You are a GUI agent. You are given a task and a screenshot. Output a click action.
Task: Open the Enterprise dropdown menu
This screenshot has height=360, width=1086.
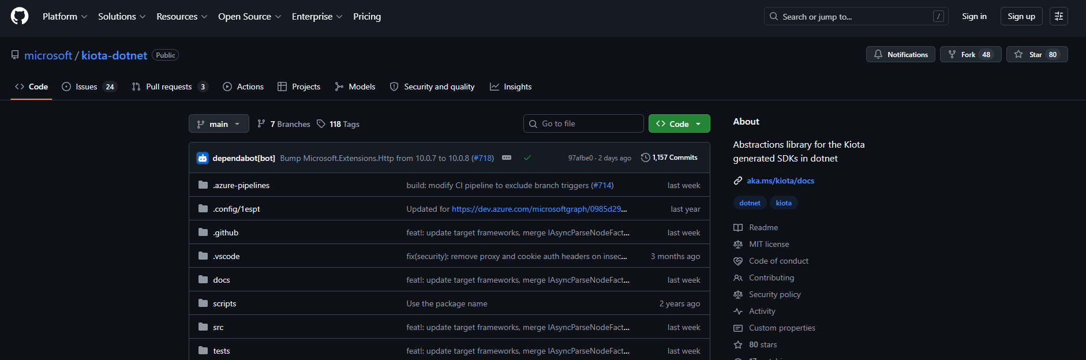point(317,16)
